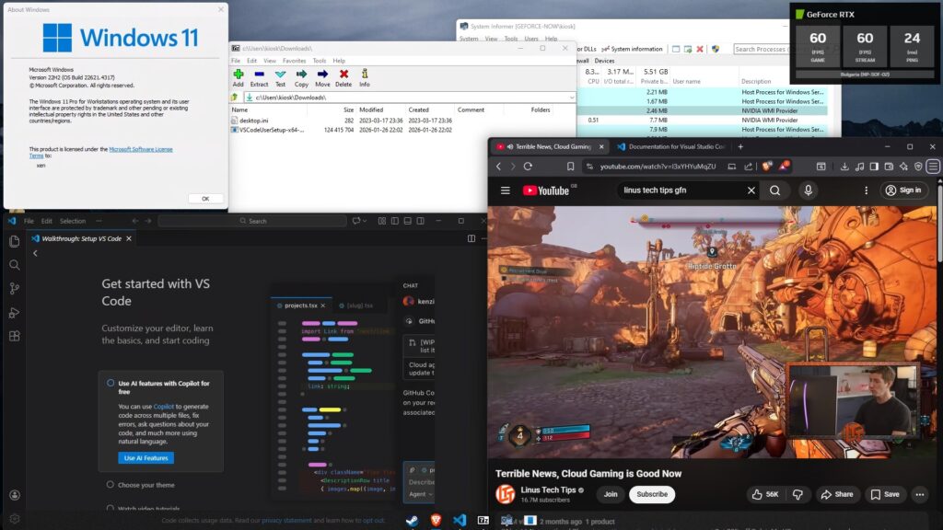Toggle VS Code secondary side bar layout
The image size is (943, 530).
click(x=420, y=221)
